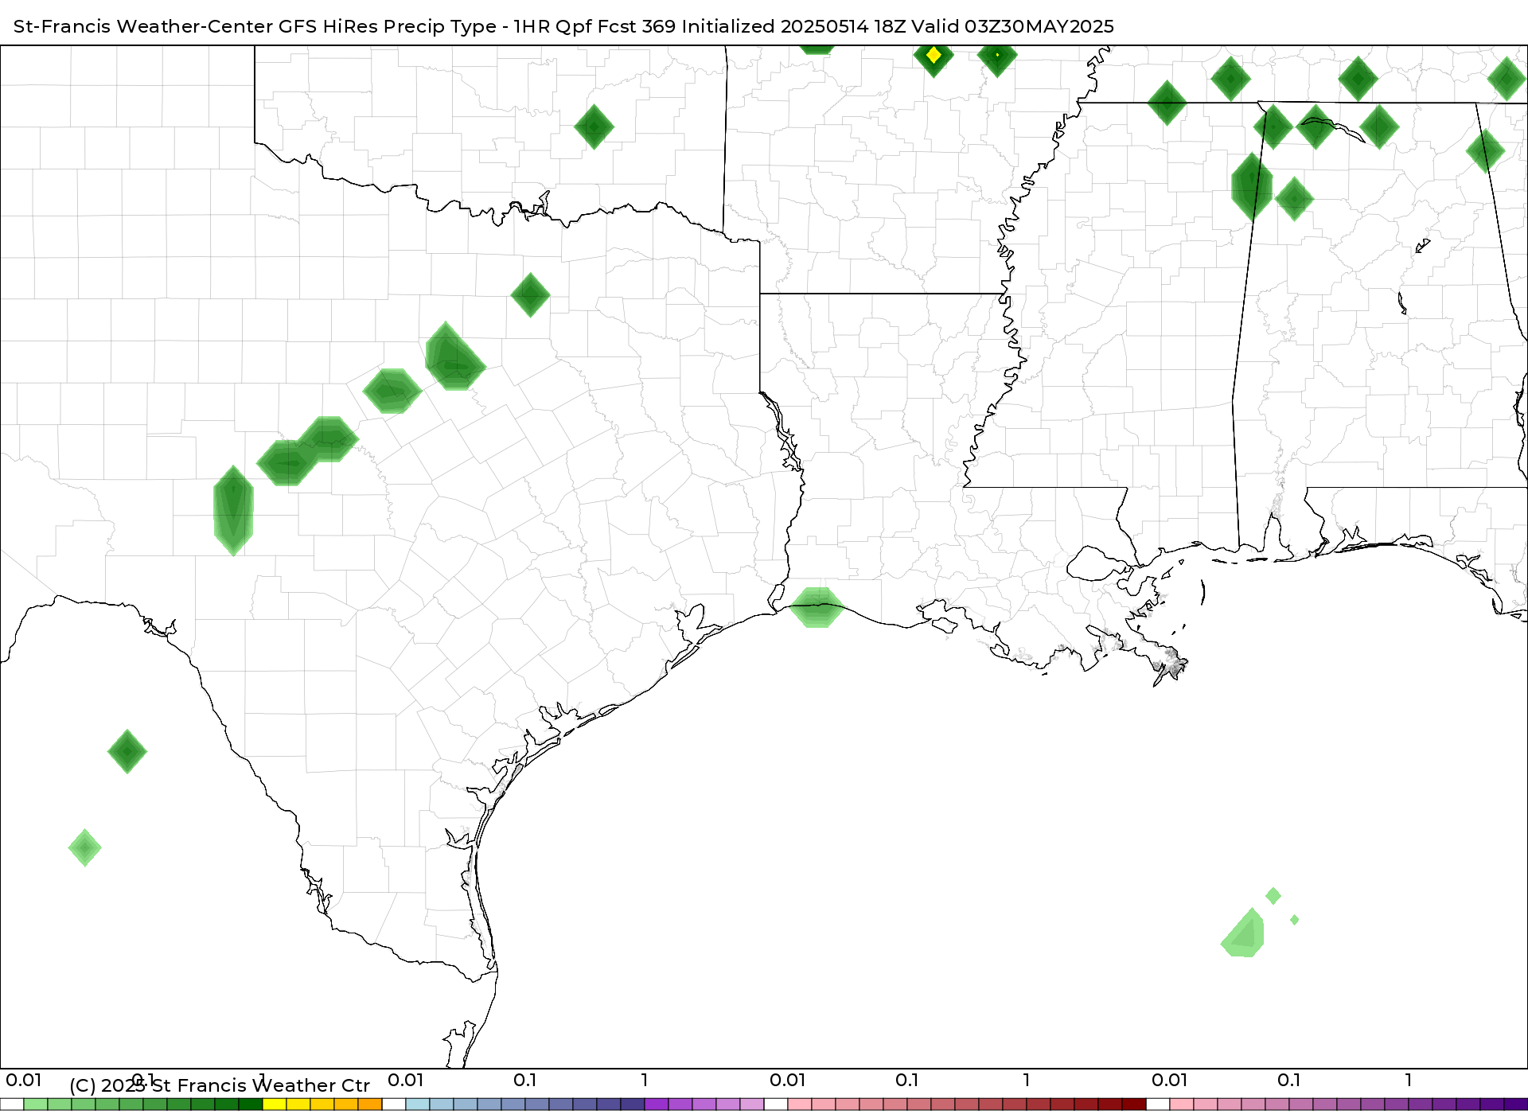The height and width of the screenshot is (1114, 1528).
Task: Choose the darkest violet swatch at legend end
Action: [1516, 1104]
